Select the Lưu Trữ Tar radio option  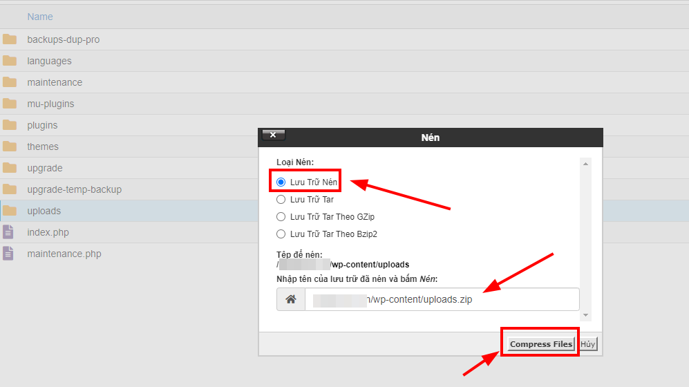click(281, 200)
